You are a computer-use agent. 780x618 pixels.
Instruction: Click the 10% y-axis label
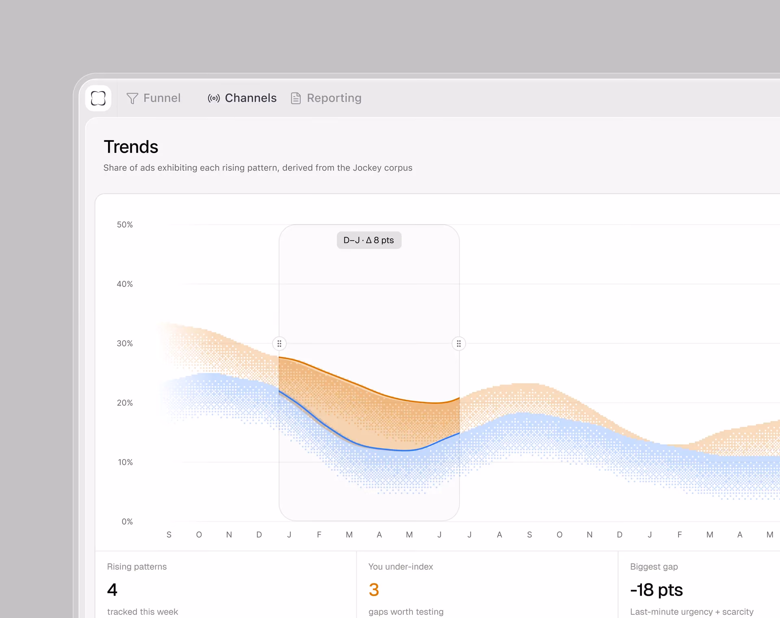click(x=125, y=462)
